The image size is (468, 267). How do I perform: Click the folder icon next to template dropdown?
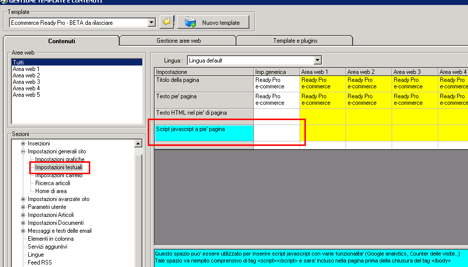click(x=167, y=22)
